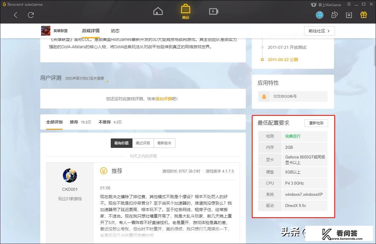The height and width of the screenshot is (244, 376).
Task: Click the 游戏时长 8767.36小时 text
Action: coord(181,171)
